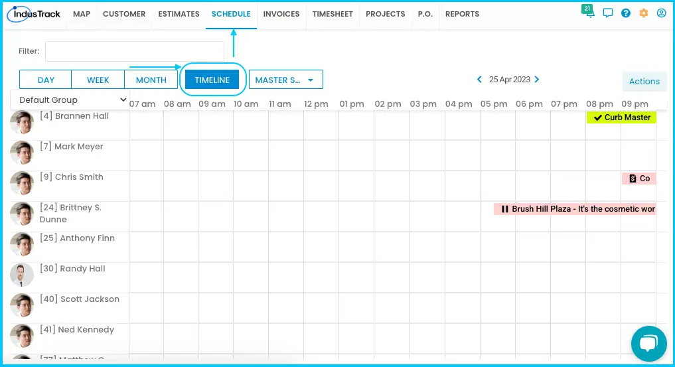This screenshot has width=675, height=367.
Task: Open the ESTIMATES tab
Action: [x=179, y=14]
